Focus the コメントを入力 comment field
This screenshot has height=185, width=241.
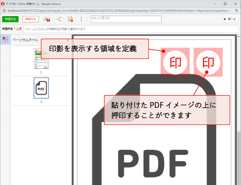(x=126, y=19)
